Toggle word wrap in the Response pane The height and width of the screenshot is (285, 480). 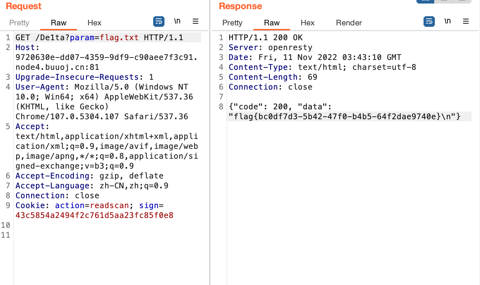tap(429, 22)
